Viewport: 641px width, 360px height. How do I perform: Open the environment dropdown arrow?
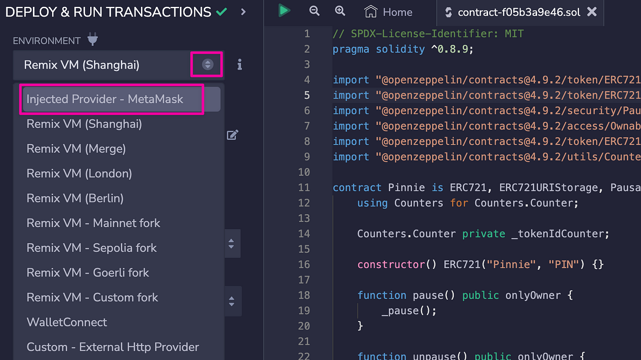pos(207,65)
